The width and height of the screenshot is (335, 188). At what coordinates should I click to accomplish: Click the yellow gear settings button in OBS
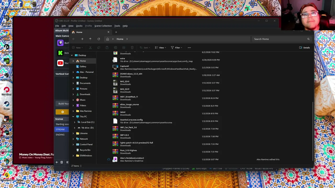[x=62, y=112]
